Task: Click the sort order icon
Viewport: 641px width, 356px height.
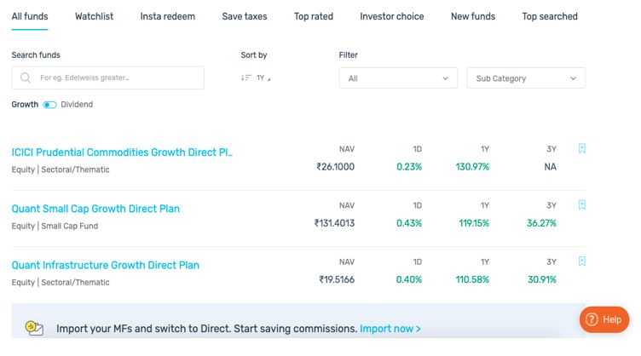Action: point(245,78)
